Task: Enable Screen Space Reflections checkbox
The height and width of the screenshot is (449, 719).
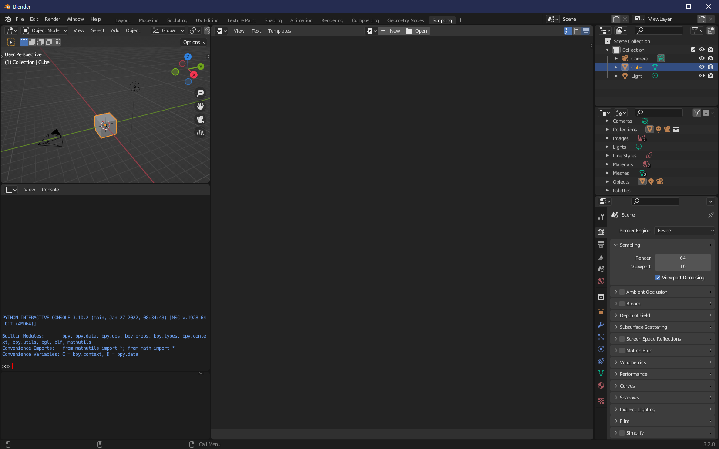Action: (x=622, y=339)
